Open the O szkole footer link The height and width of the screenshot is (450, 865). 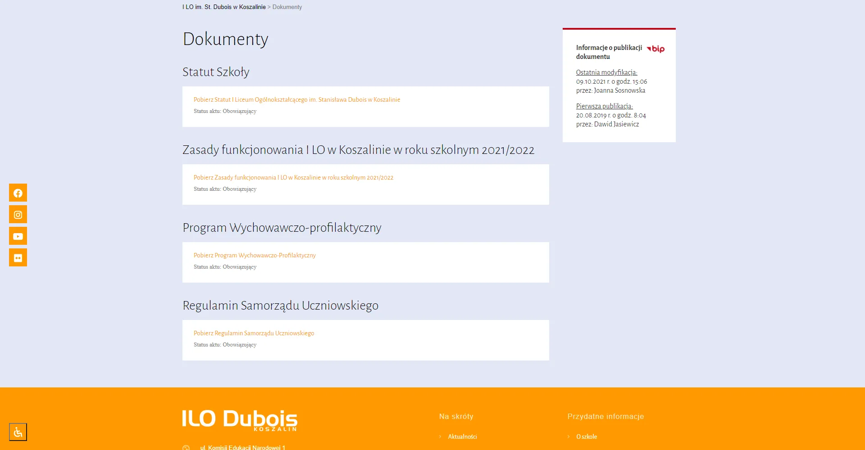click(587, 436)
